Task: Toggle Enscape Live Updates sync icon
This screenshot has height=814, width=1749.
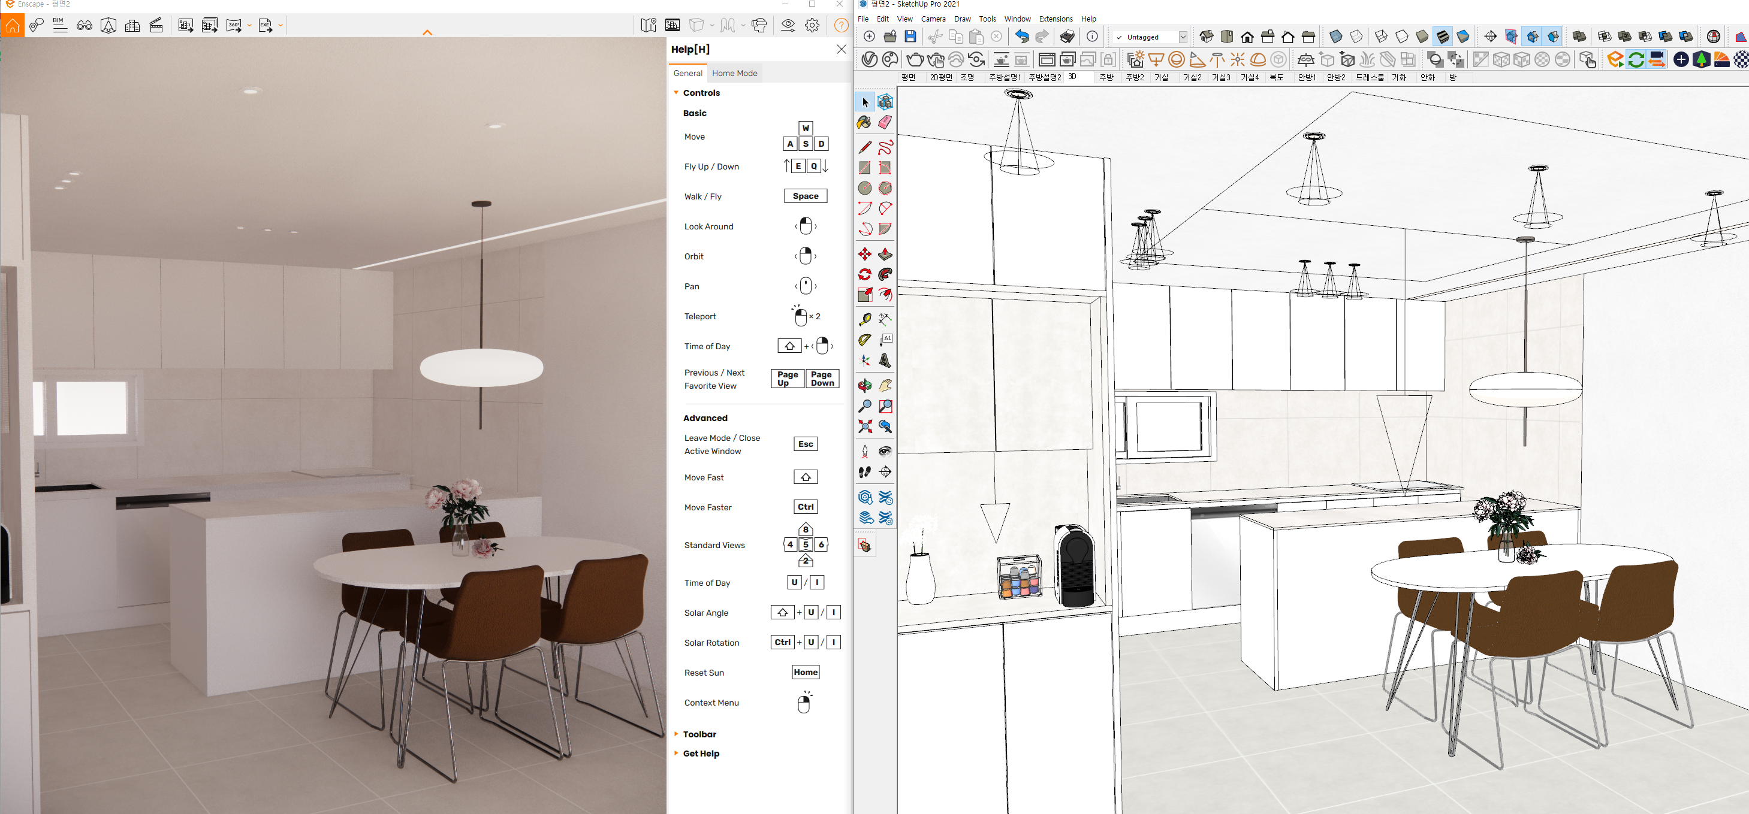Action: click(x=1636, y=60)
